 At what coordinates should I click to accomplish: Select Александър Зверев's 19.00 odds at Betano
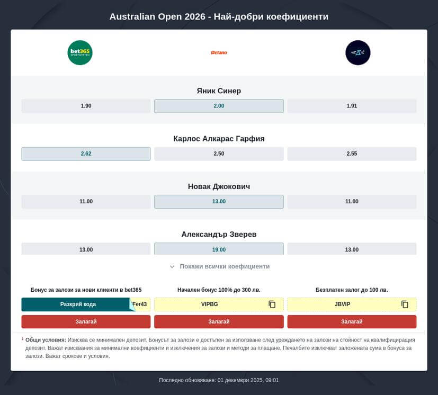[218, 249]
